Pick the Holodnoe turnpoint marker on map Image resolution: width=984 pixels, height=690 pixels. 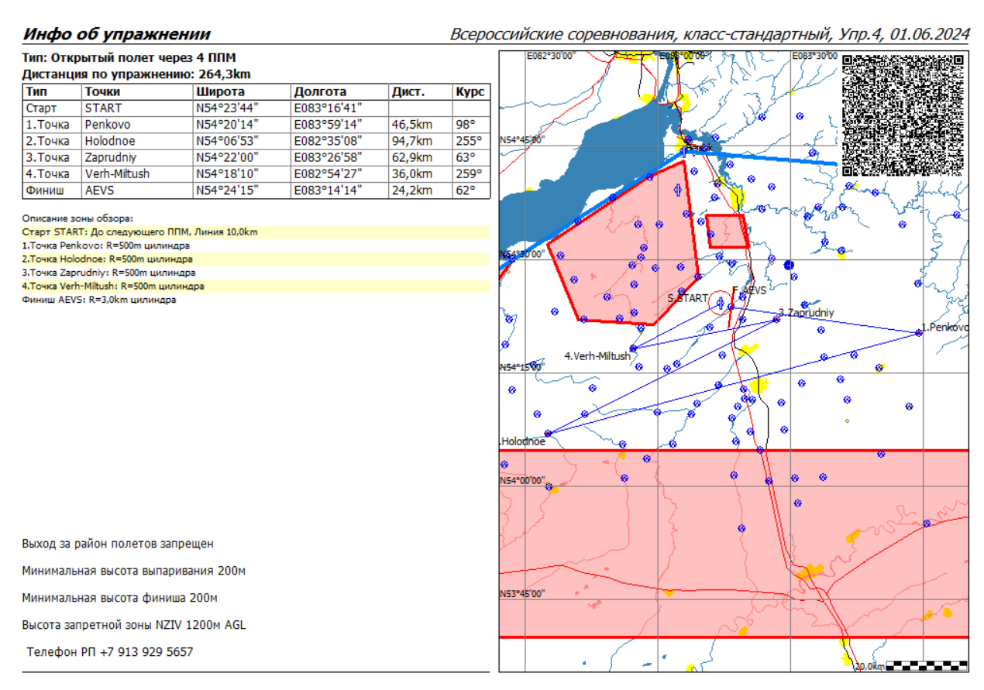tap(548, 433)
